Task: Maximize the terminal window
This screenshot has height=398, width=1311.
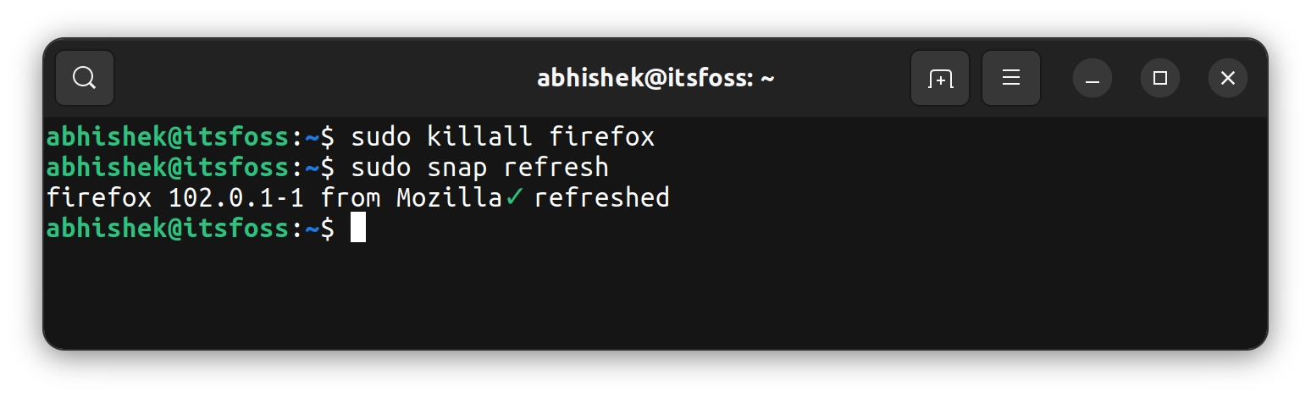Action: (x=1160, y=78)
